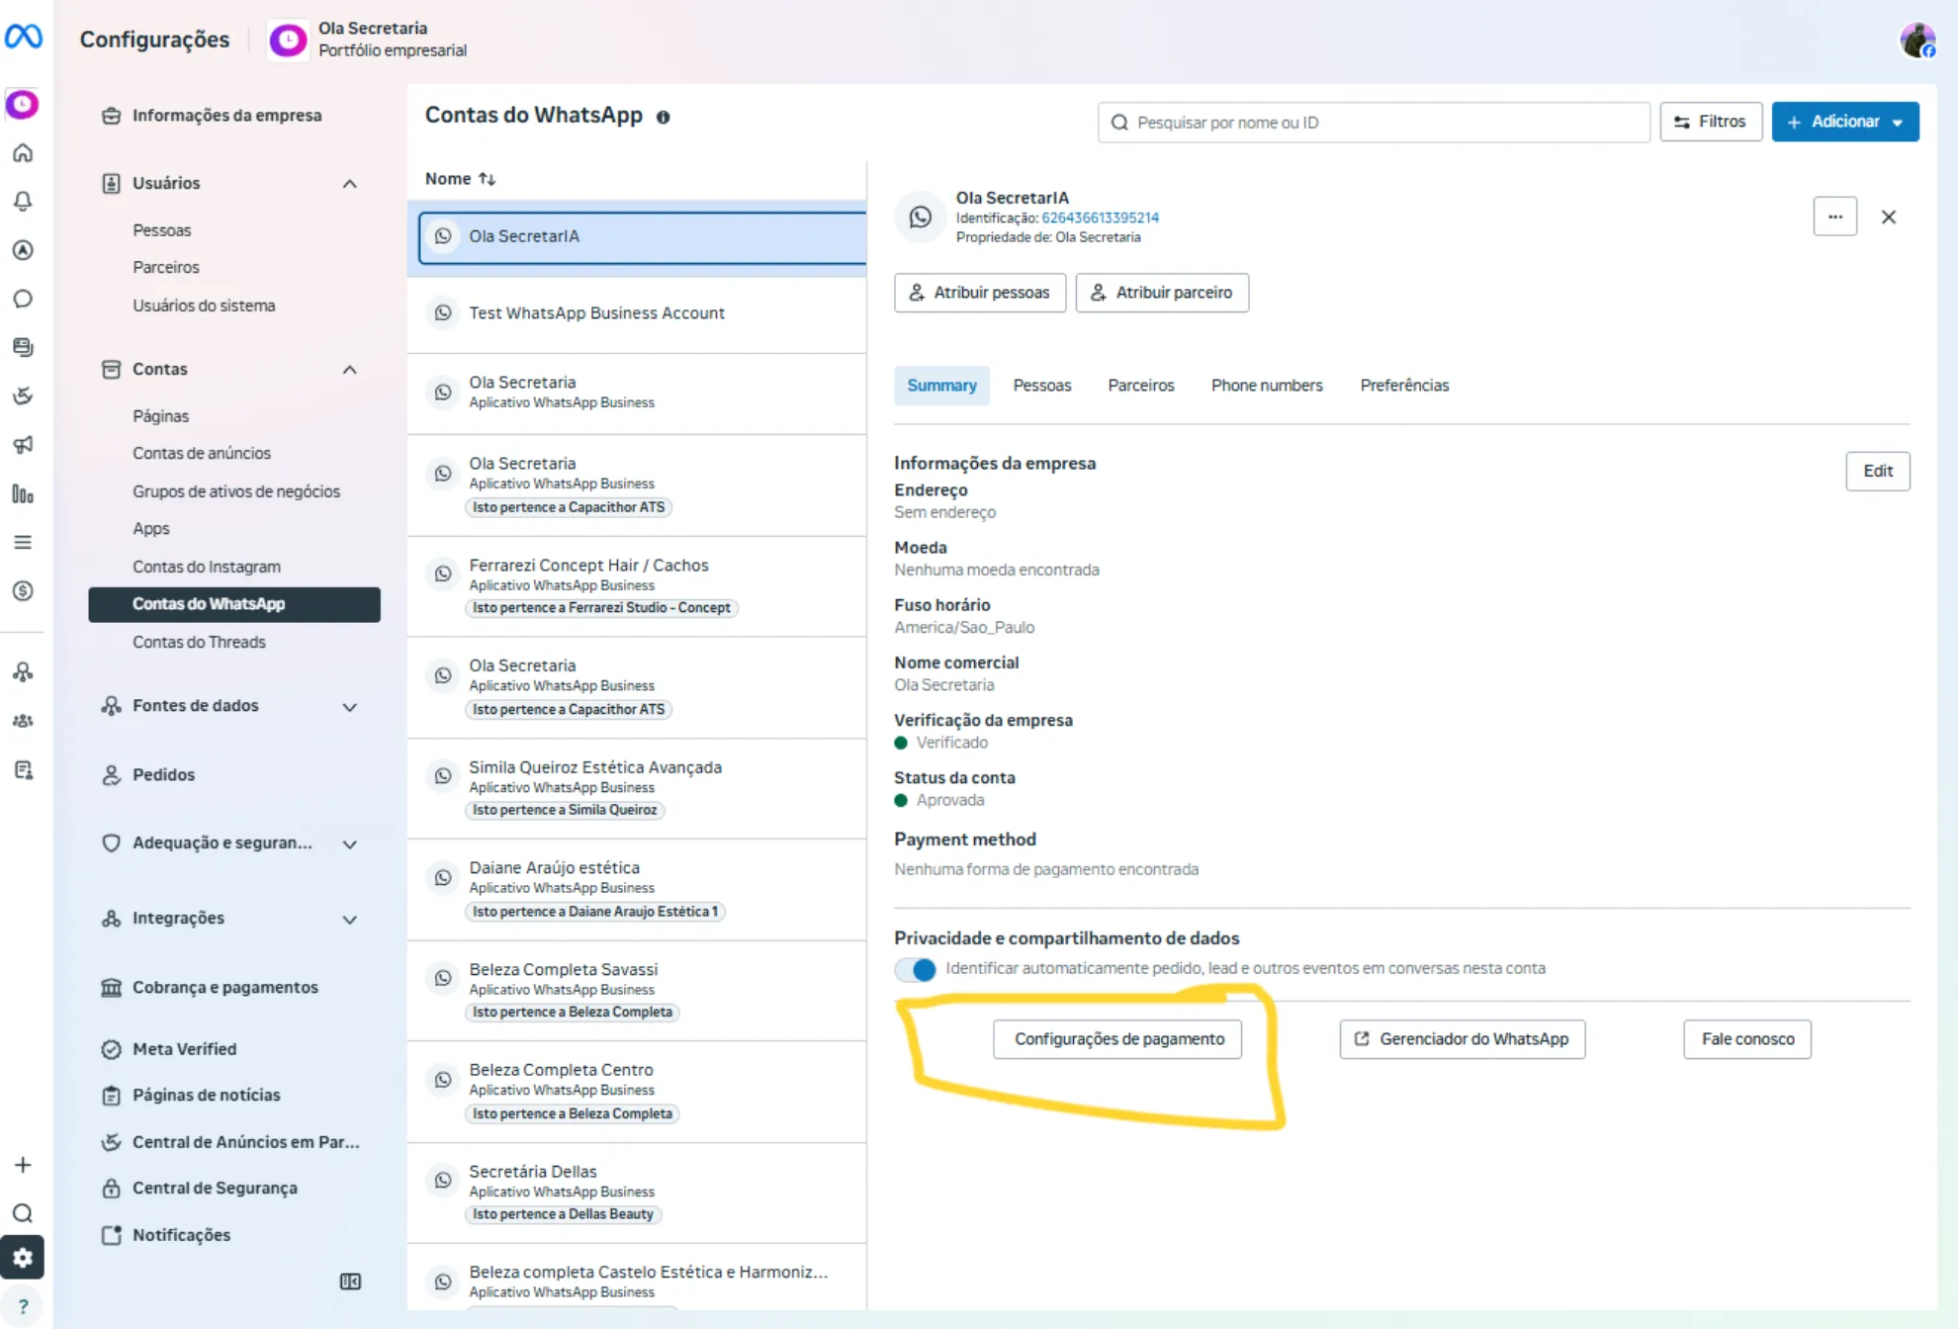
Task: Open Contas do Instagram in the sidebar
Action: coord(207,567)
